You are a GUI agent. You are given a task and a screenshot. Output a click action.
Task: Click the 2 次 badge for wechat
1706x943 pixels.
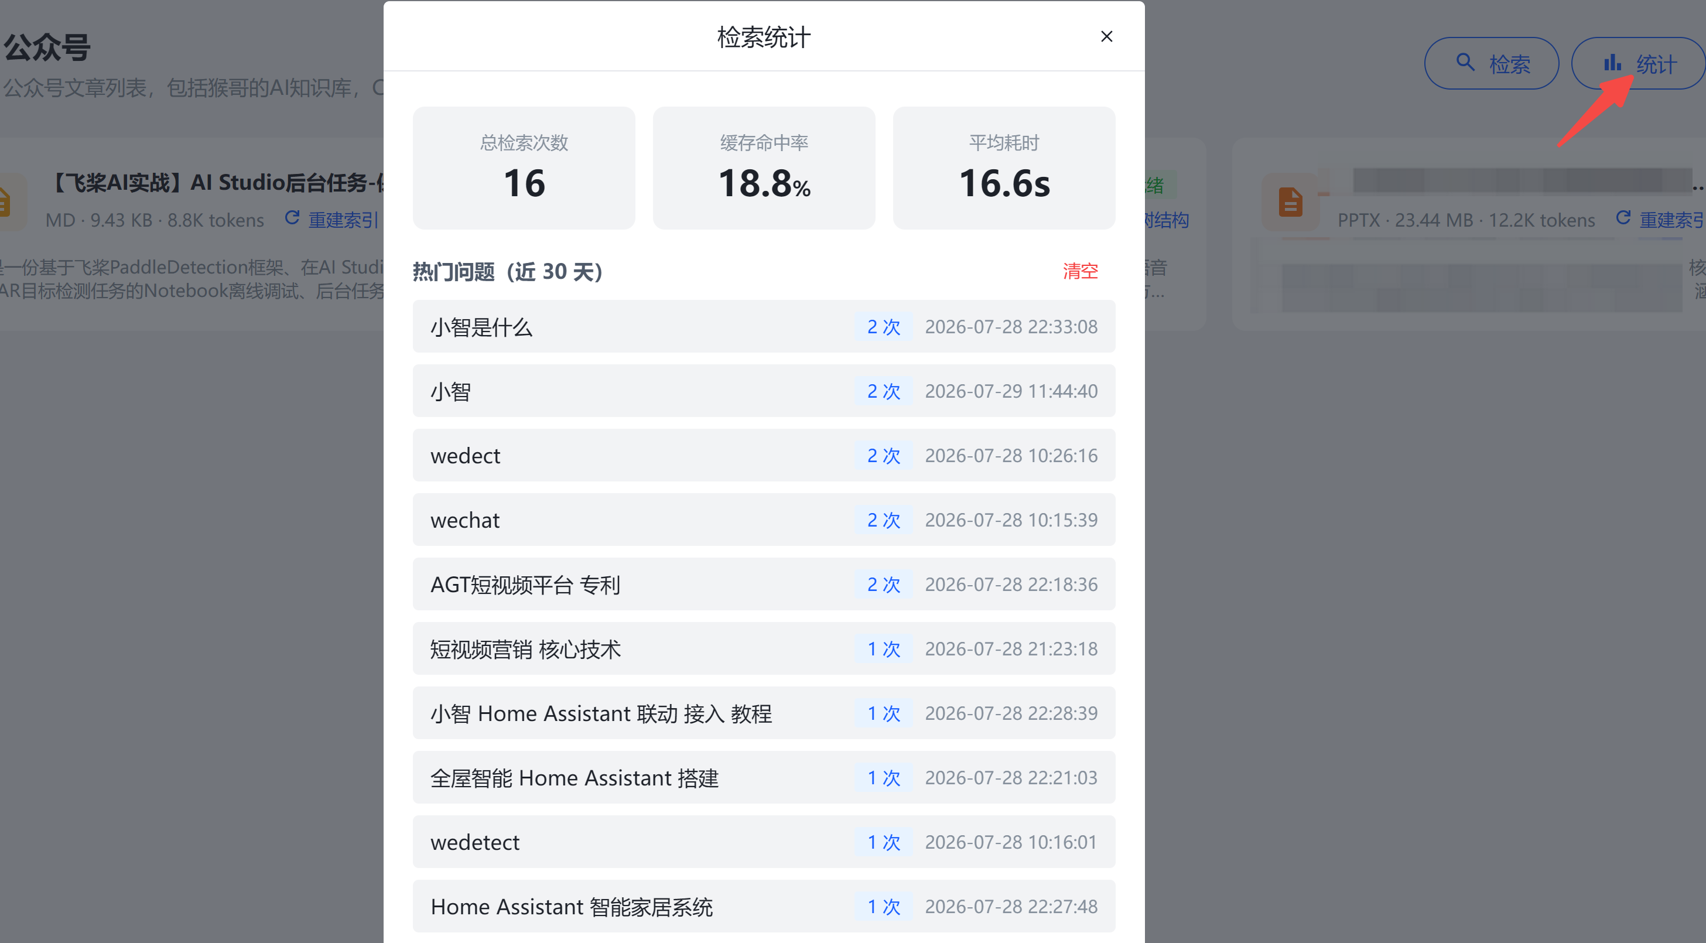[x=884, y=520]
